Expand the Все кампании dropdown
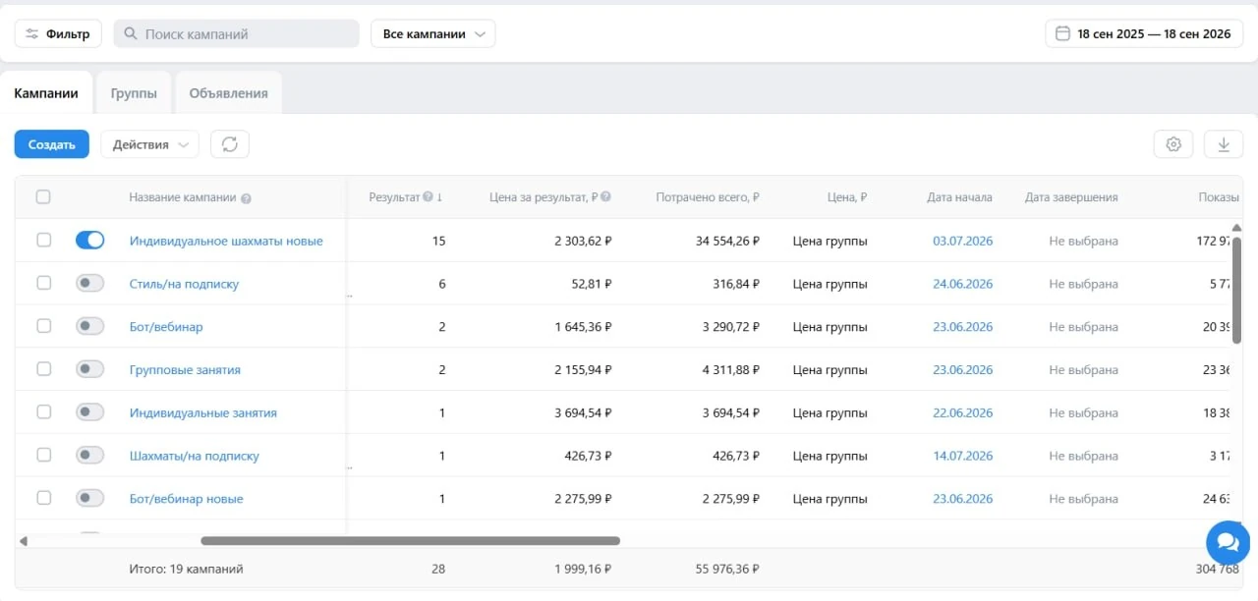Image resolution: width=1258 pixels, height=601 pixels. [433, 33]
